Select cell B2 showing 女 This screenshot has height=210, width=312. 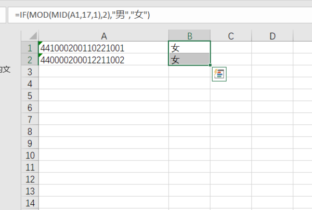(x=189, y=59)
